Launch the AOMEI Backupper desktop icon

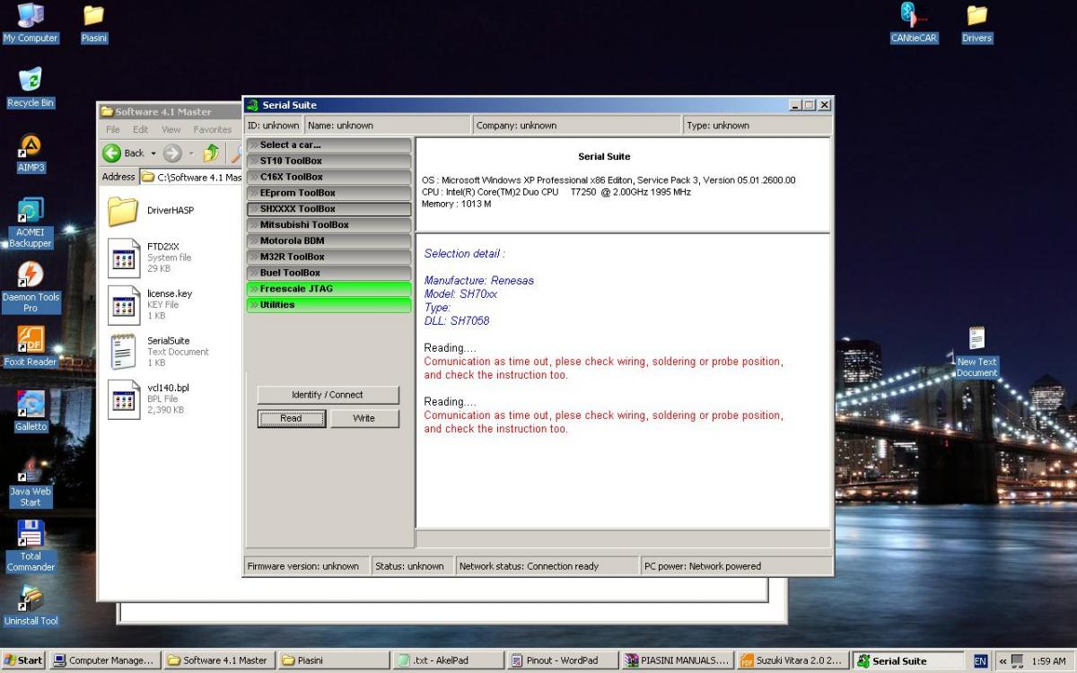pyautogui.click(x=31, y=212)
